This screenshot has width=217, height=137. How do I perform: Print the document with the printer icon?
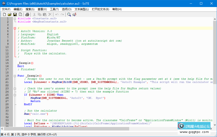tap(27, 14)
